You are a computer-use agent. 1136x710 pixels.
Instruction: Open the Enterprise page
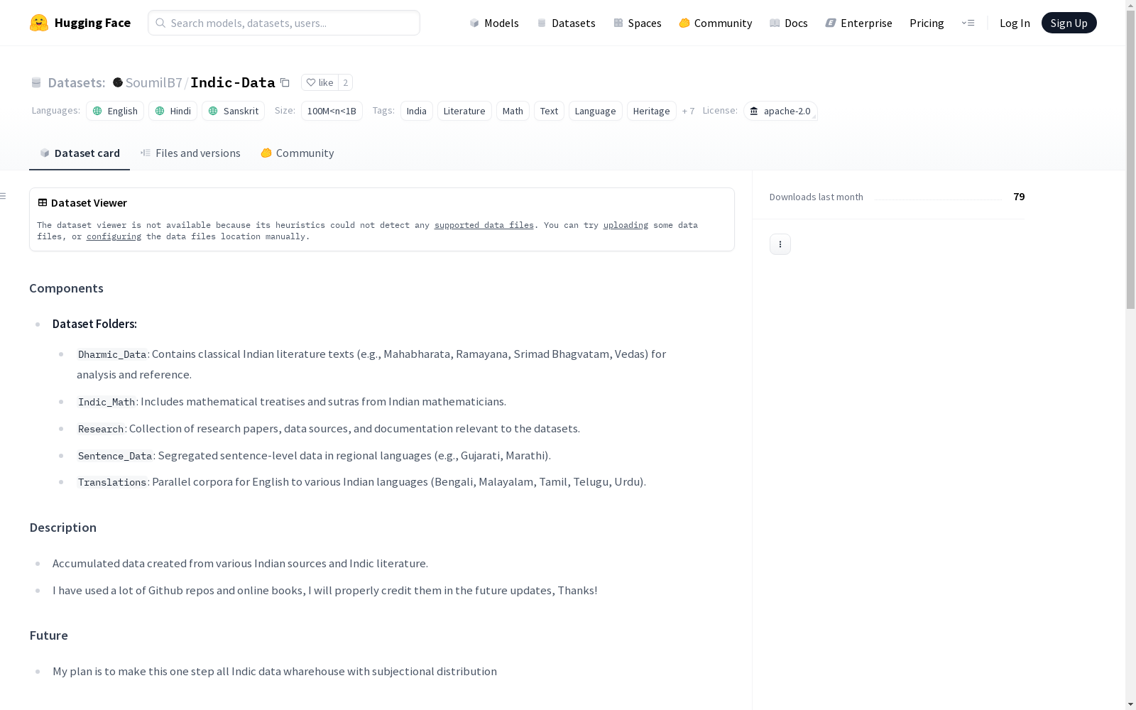click(x=858, y=23)
